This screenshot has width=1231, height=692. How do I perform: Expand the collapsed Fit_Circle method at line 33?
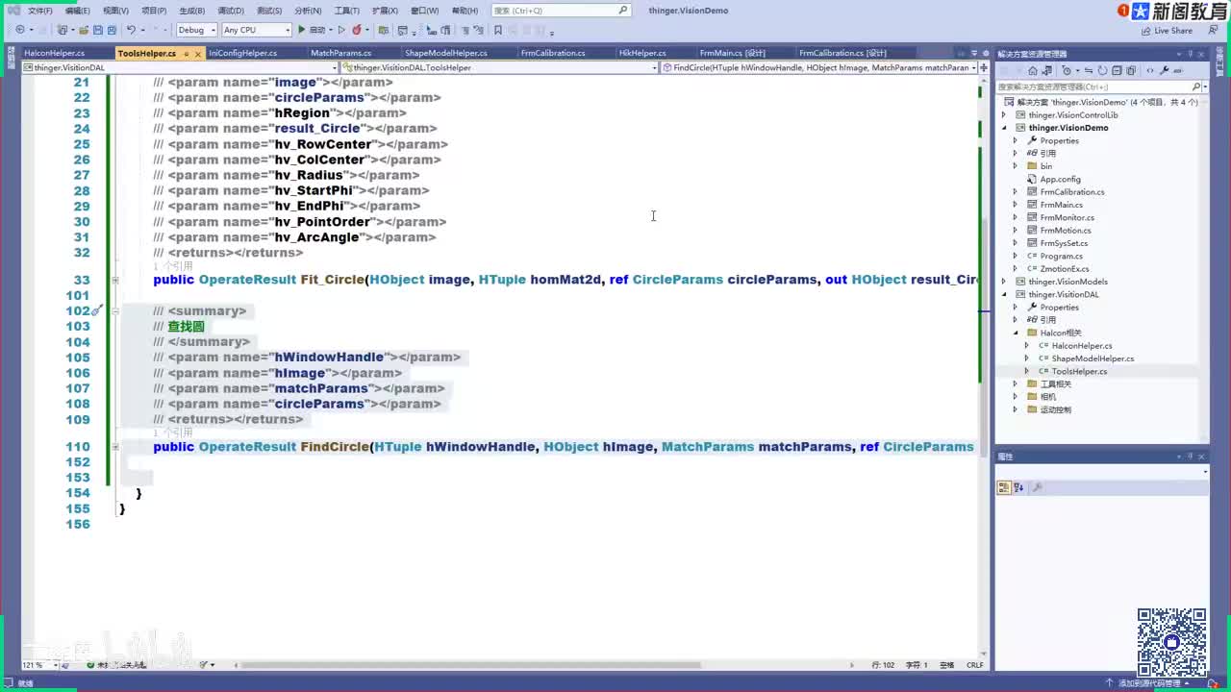pos(114,280)
